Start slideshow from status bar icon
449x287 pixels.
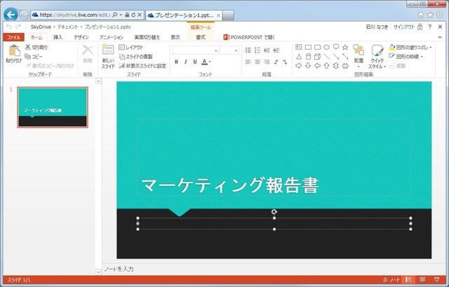click(436, 279)
